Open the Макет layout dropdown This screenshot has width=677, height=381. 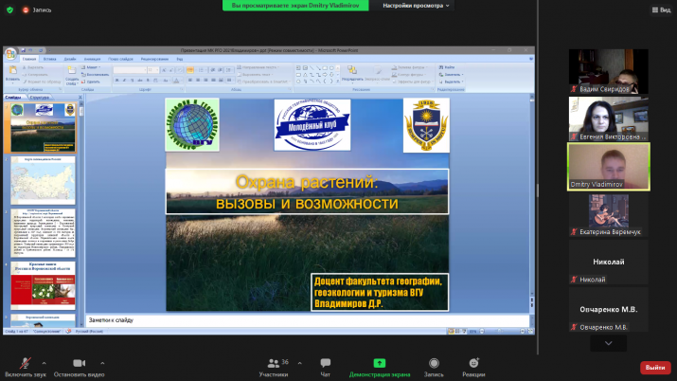pyautogui.click(x=91, y=67)
